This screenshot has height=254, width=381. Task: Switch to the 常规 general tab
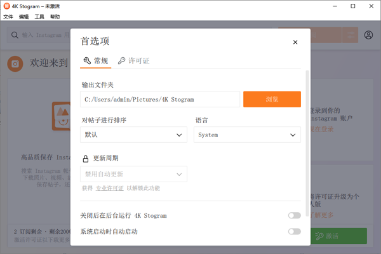[96, 61]
